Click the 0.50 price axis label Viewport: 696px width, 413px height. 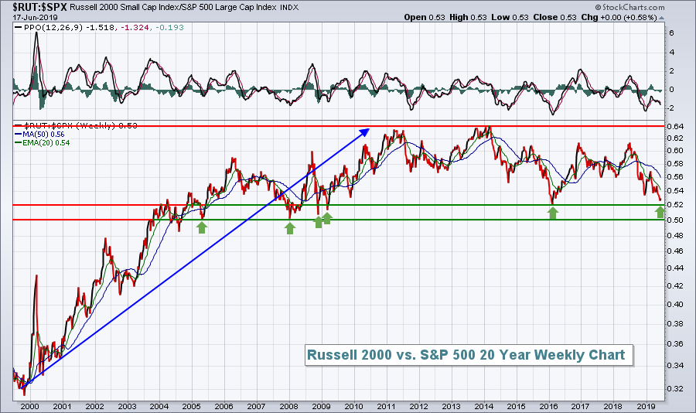pos(676,220)
